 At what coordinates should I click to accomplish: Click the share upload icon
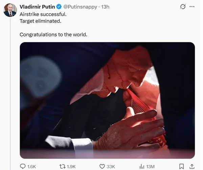tap(192, 166)
